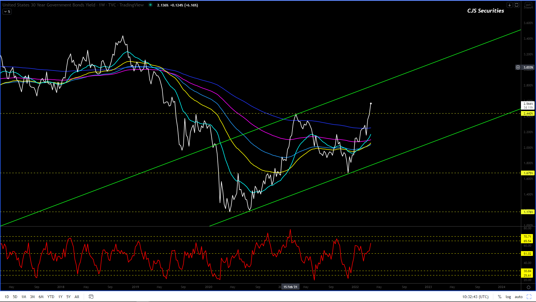Toggle the auto scale mode
This screenshot has width=536, height=302.
[518, 297]
